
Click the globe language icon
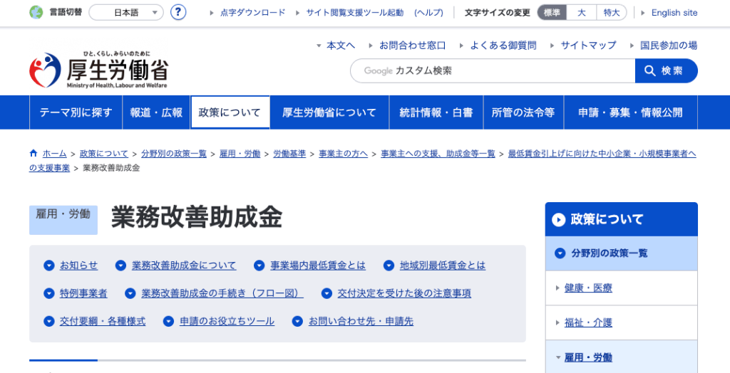(36, 13)
